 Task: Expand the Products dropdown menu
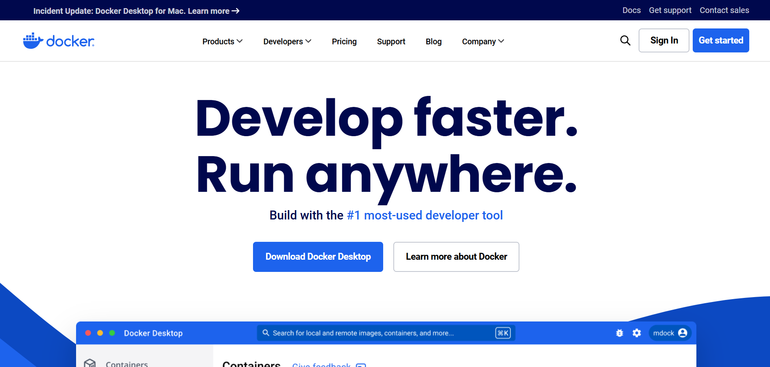click(x=222, y=41)
